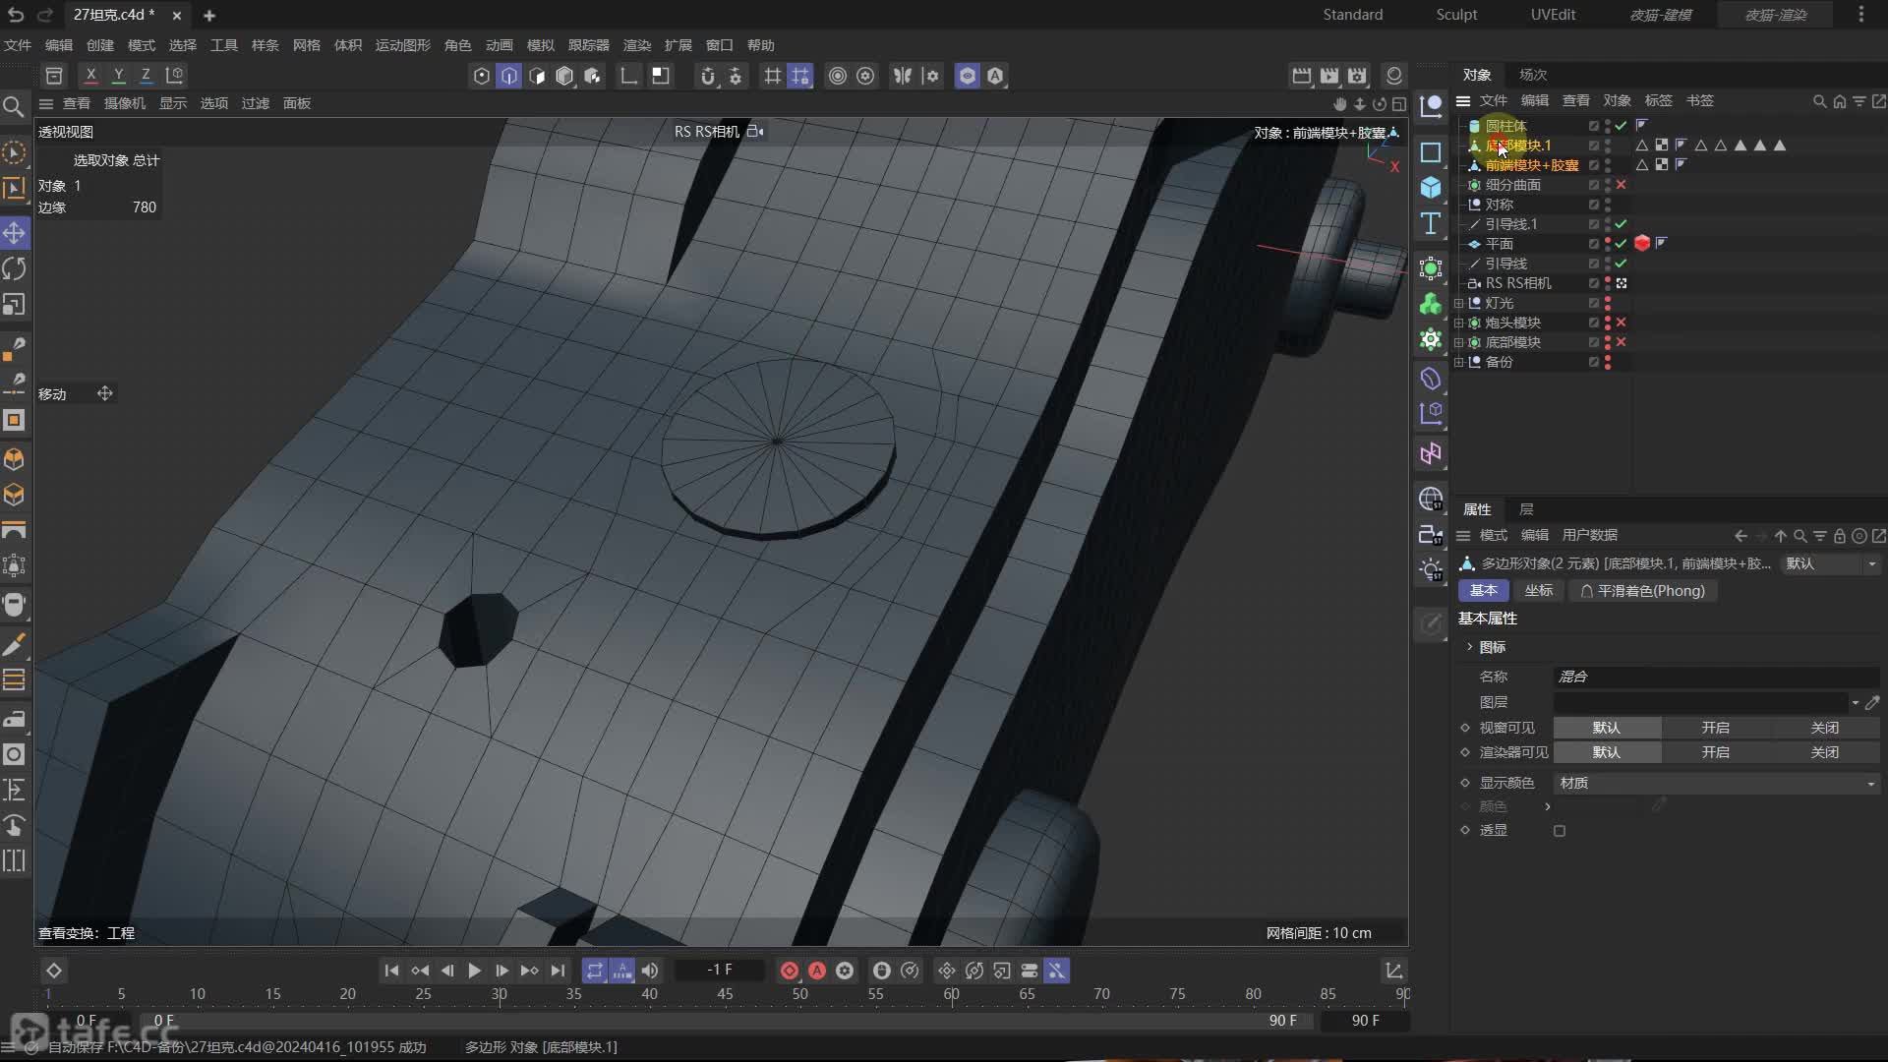Open the 默认 mode dropdown in attributes
Viewport: 1888px width, 1062px height.
(1830, 563)
